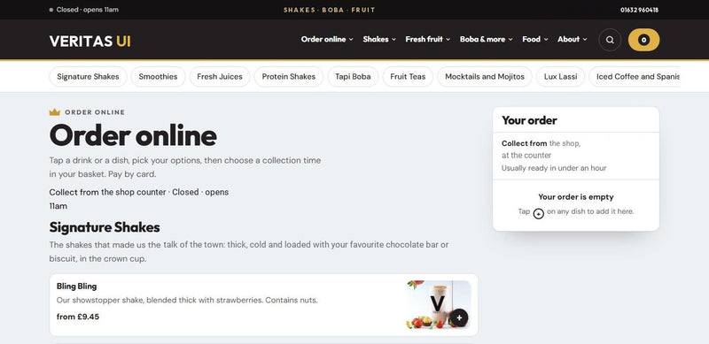The image size is (709, 344).
Task: Click the gold crown icon beside ORDER ONLINE
Action: click(55, 112)
